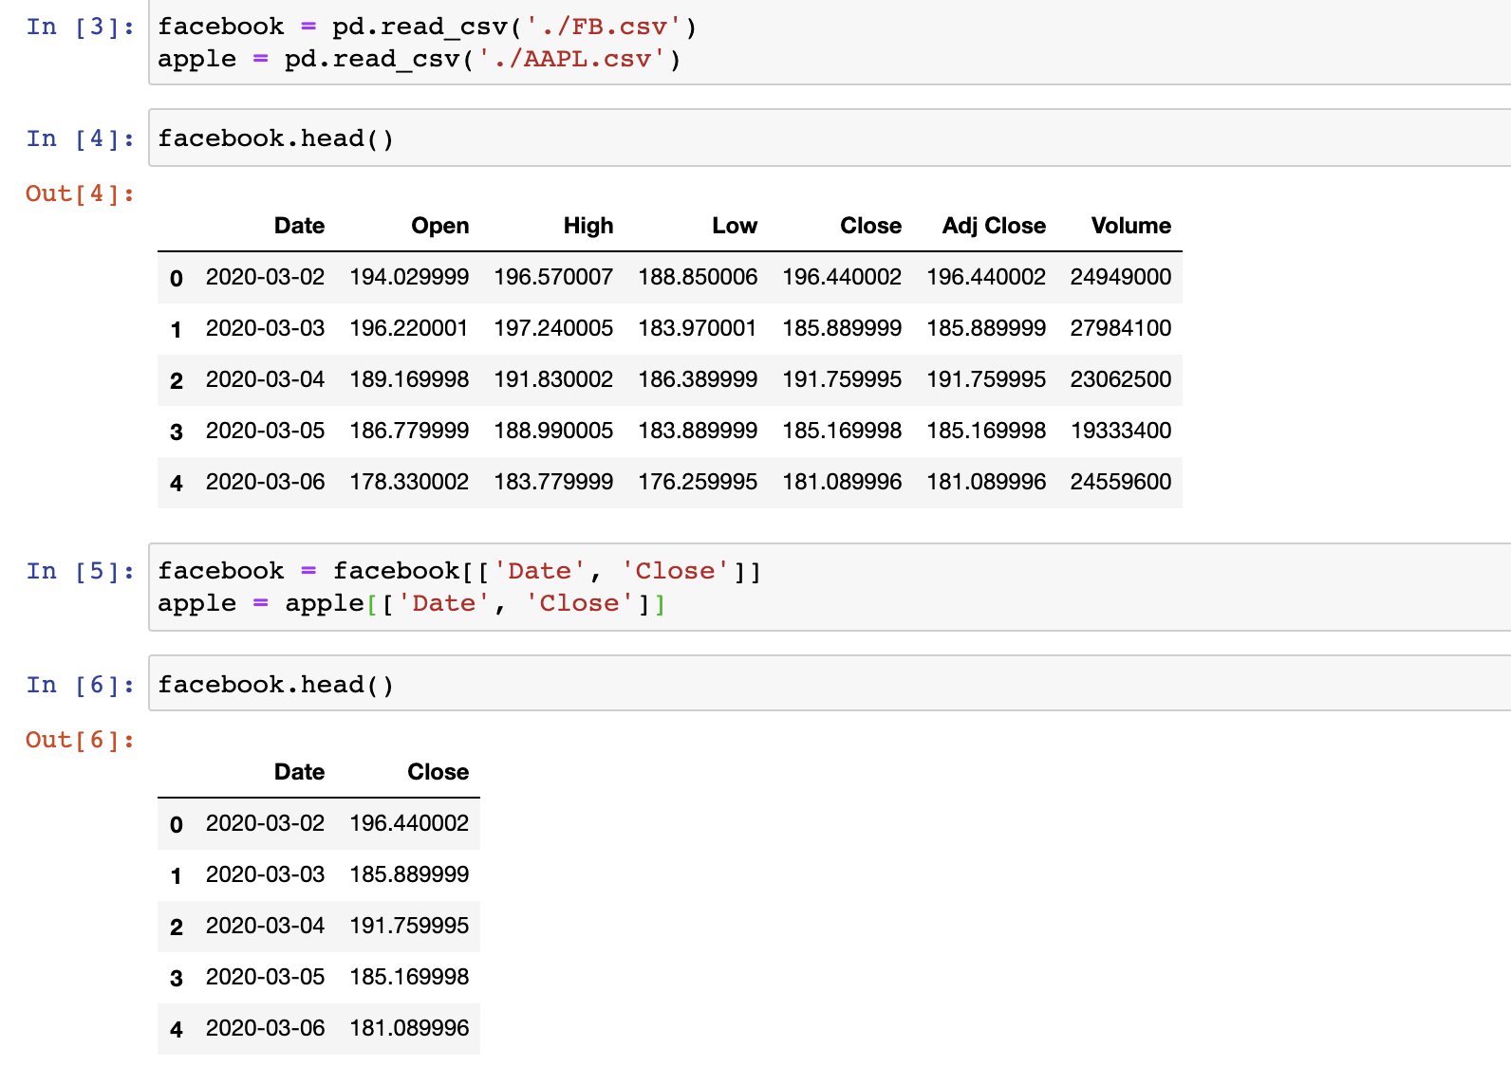Viewport: 1511px width, 1066px height.
Task: Click High value 188.990005
Action: [553, 431]
